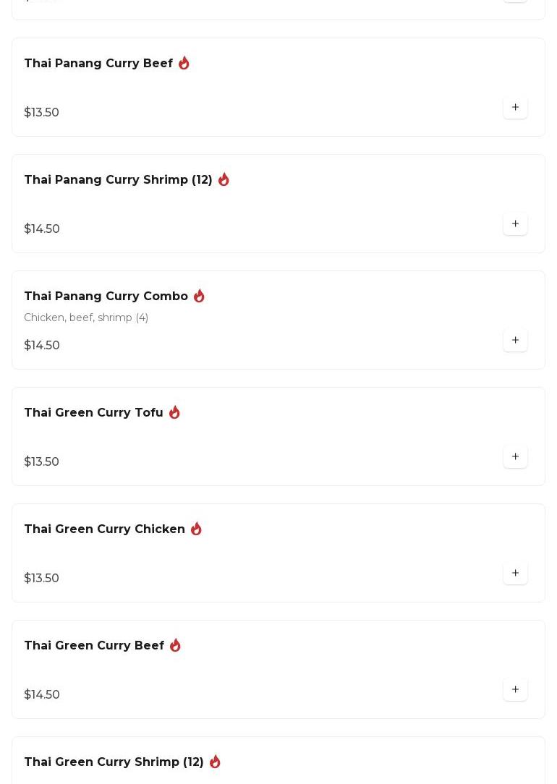Click $14.50 price of Thai Green Curry Beef
Viewport: 557px width, 784px height.
coord(42,695)
